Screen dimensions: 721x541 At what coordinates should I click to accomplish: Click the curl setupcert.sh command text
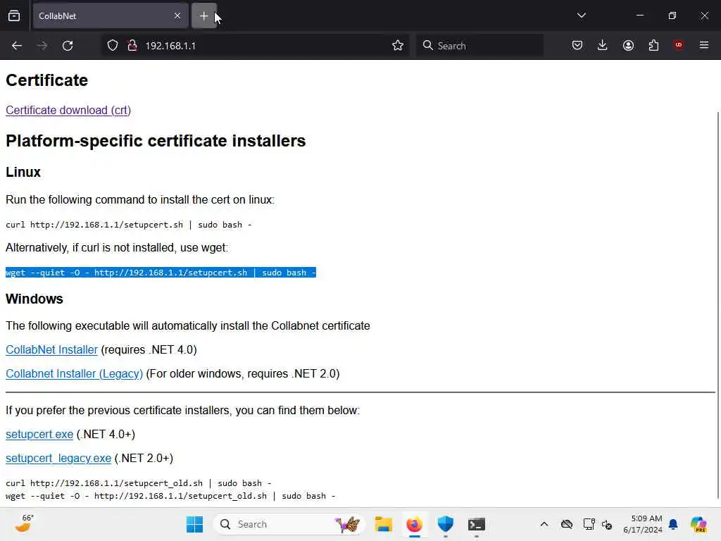pos(129,225)
